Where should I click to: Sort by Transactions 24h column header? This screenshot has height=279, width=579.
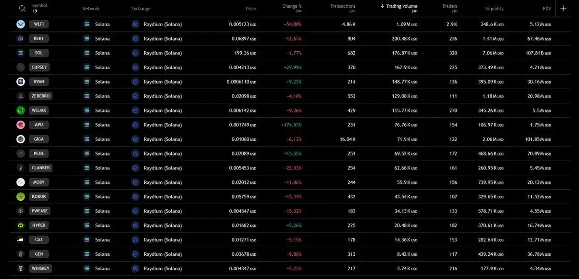point(343,8)
